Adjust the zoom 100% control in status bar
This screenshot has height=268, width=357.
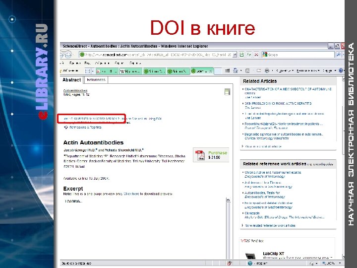(x=330, y=263)
